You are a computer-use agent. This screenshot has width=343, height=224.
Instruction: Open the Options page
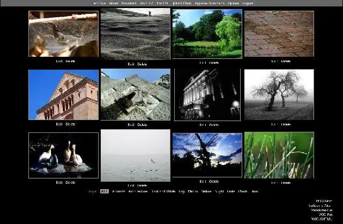(234, 3)
